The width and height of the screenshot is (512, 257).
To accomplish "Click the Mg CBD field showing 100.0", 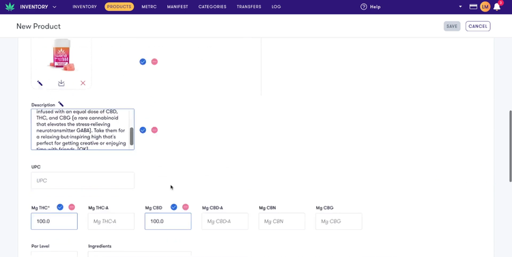I will (x=168, y=221).
